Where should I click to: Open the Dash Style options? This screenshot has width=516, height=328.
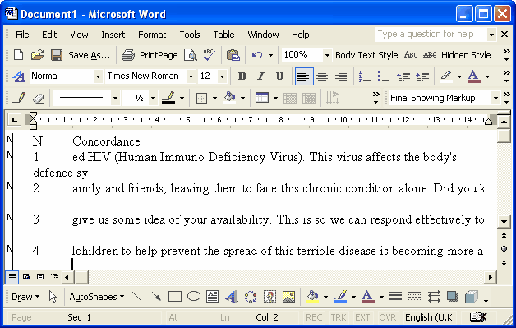click(415, 297)
